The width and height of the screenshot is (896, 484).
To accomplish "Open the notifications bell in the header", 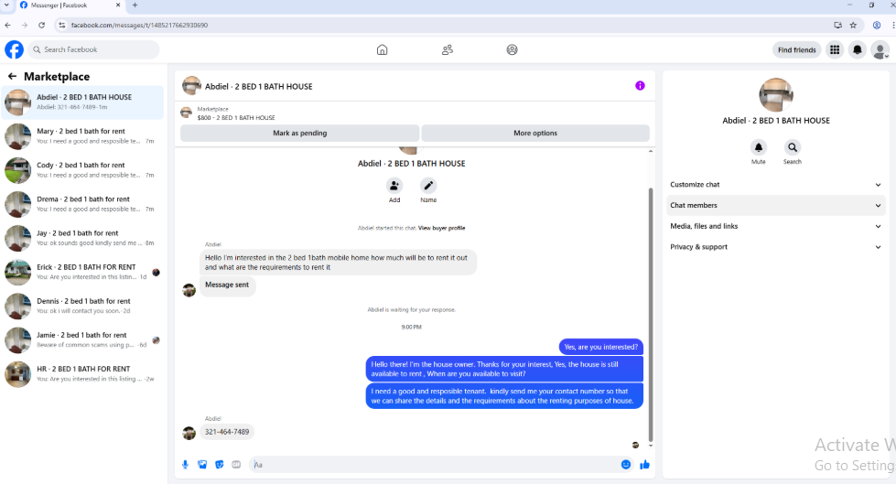I will click(x=858, y=49).
